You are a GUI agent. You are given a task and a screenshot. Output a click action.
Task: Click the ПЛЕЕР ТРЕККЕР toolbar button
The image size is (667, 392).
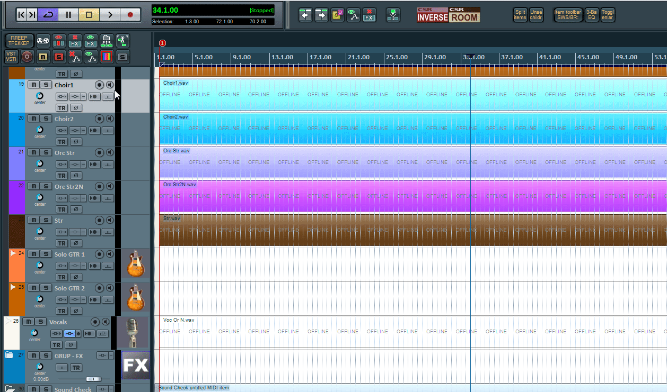coord(19,41)
